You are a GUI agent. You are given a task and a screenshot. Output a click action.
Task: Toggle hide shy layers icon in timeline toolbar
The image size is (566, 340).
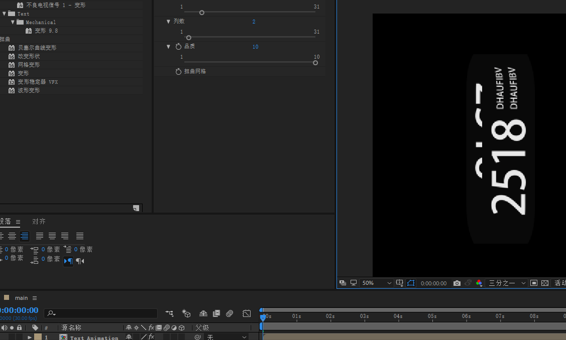coord(203,313)
